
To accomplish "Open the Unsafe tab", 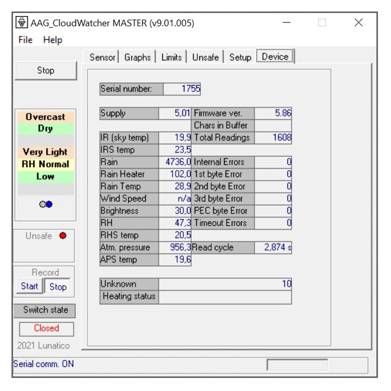I will tap(205, 57).
